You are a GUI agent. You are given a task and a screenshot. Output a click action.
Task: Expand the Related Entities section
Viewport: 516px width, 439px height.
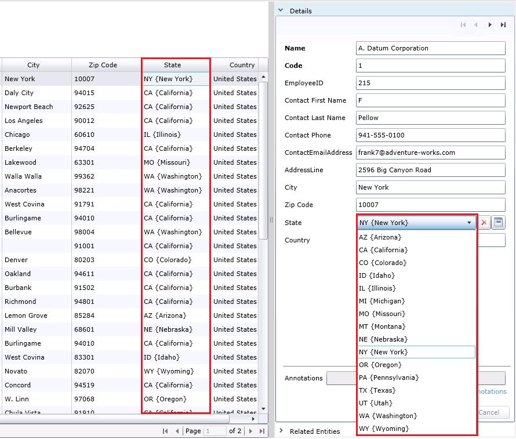[281, 431]
